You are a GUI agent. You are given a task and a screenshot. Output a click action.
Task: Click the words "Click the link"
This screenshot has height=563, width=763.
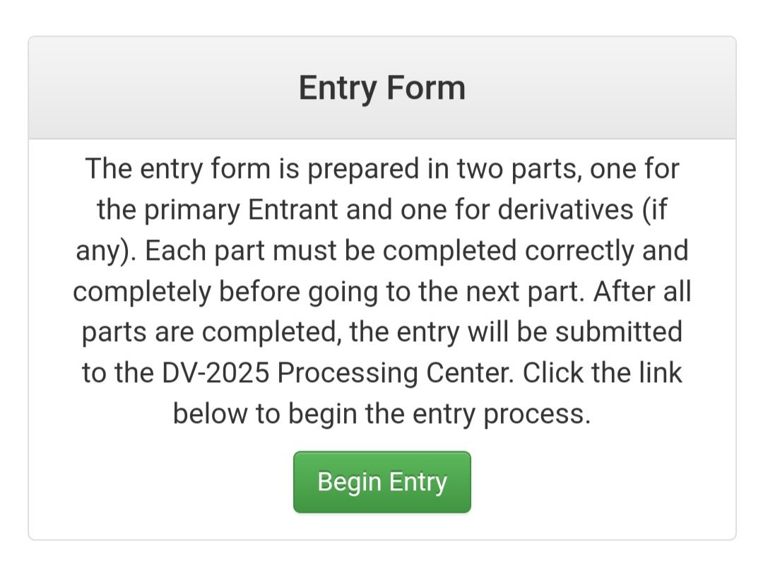point(603,373)
